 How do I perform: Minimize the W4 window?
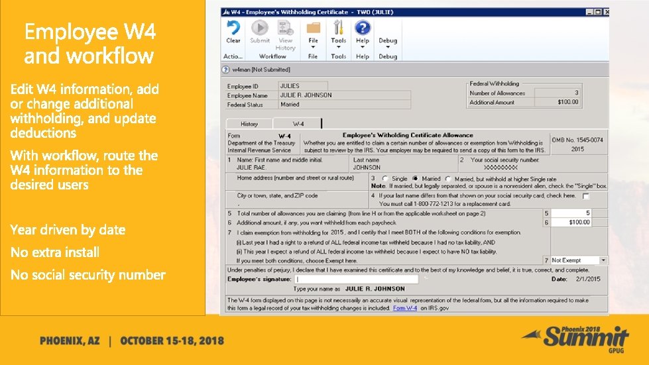click(x=590, y=12)
